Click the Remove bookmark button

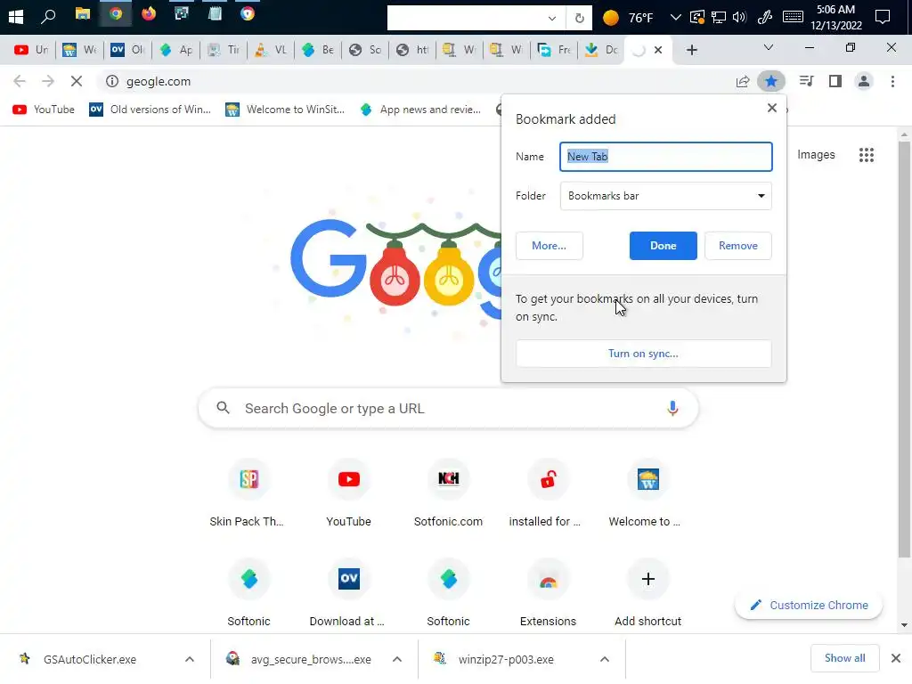coord(738,246)
